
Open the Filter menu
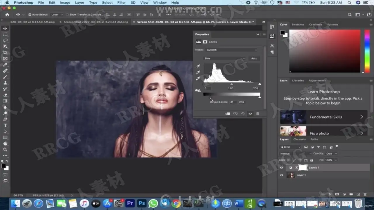[122, 3]
